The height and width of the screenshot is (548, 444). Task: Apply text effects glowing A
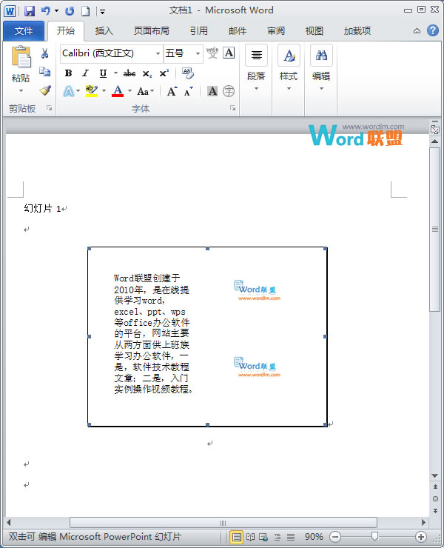(x=69, y=92)
